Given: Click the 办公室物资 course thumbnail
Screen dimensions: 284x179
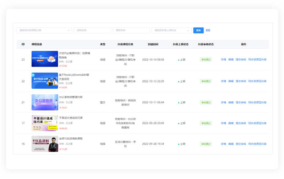Looking at the screenshot, I should click(x=45, y=102).
